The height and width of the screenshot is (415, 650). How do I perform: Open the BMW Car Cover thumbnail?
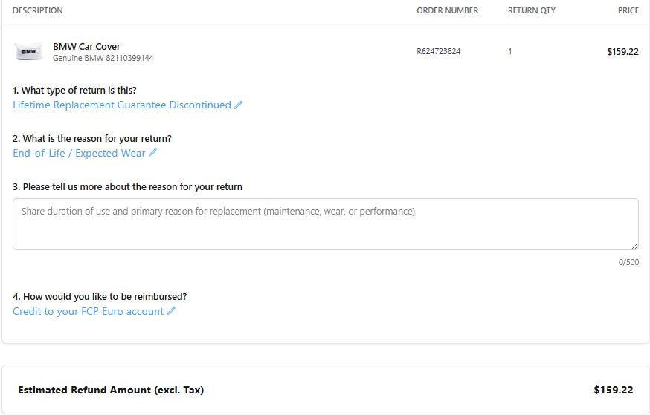pos(28,52)
